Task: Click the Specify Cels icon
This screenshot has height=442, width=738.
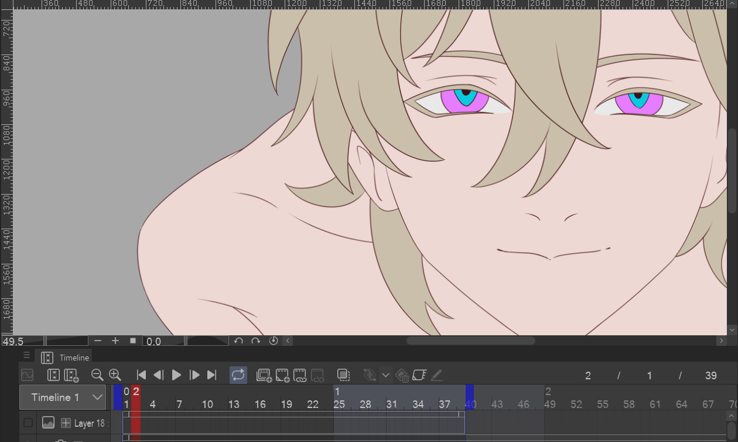Action: click(x=300, y=375)
